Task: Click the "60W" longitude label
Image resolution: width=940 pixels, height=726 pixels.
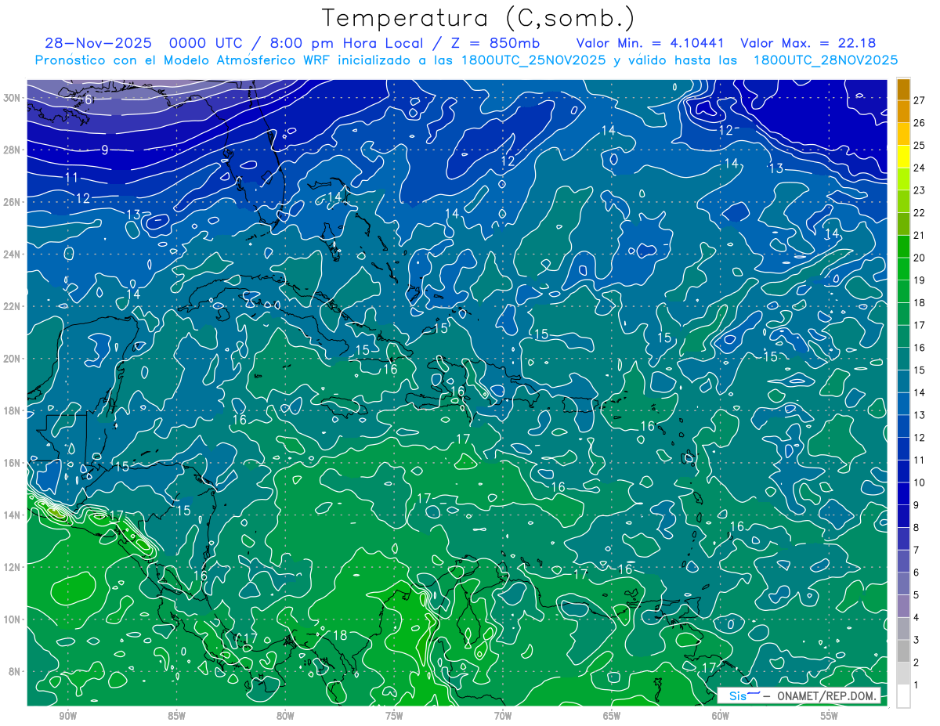Action: 721,717
